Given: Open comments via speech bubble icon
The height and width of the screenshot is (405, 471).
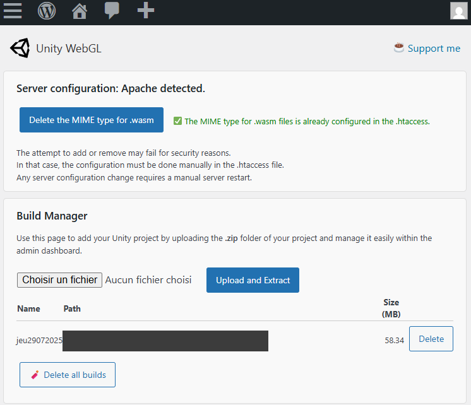Looking at the screenshot, I should 112,11.
